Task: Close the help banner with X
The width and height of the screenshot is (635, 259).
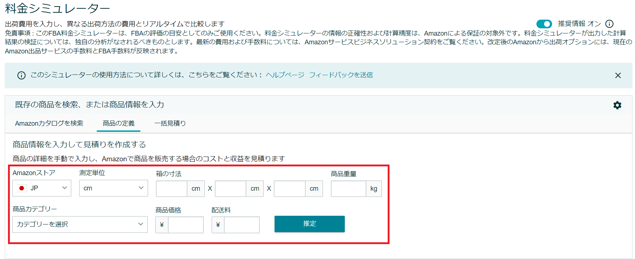Action: (x=618, y=75)
